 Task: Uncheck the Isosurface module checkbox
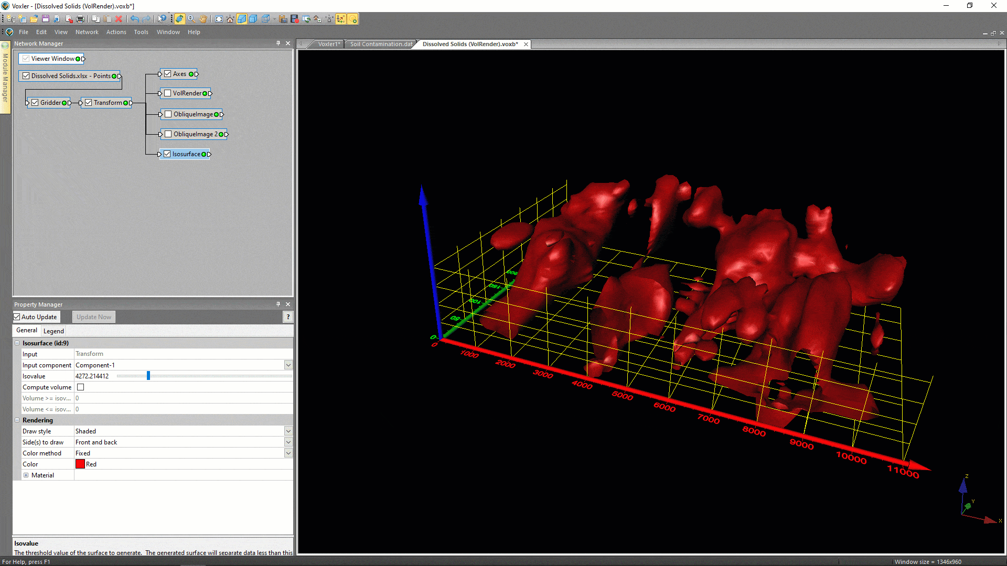coord(167,154)
